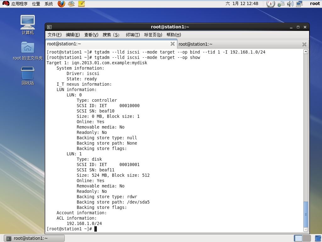Screen dimensions: 322x242
Task: Click the terminal scrollbar up arrow
Action: click(306, 52)
